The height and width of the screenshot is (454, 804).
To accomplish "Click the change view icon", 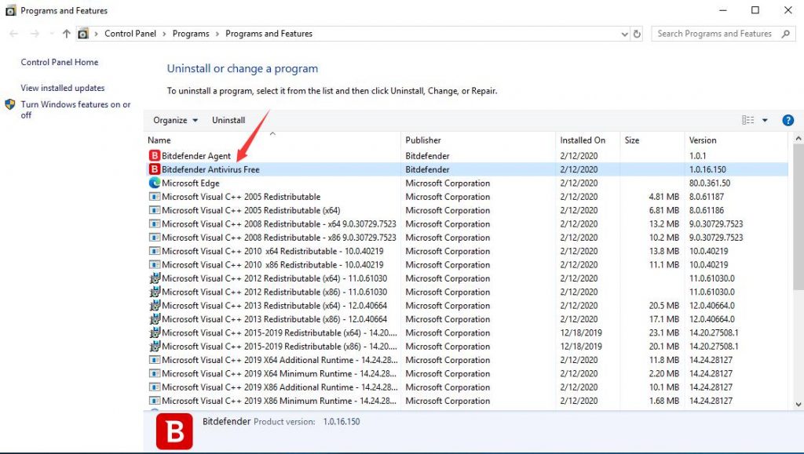I will point(747,120).
